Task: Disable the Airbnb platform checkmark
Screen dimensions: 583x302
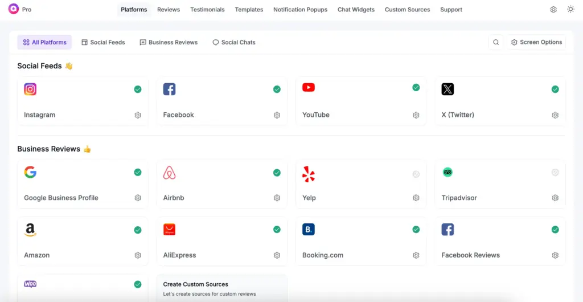Action: click(277, 173)
